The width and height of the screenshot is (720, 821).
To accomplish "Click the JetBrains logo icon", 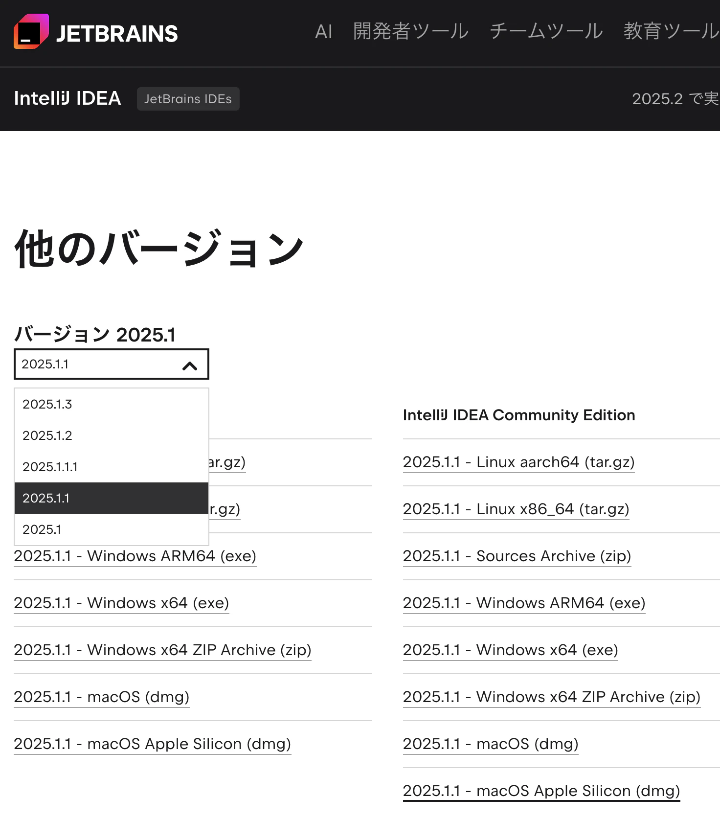I will click(x=31, y=31).
